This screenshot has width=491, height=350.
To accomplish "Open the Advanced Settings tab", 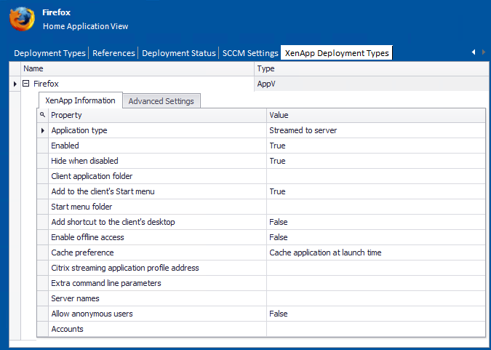I will pyautogui.click(x=161, y=101).
